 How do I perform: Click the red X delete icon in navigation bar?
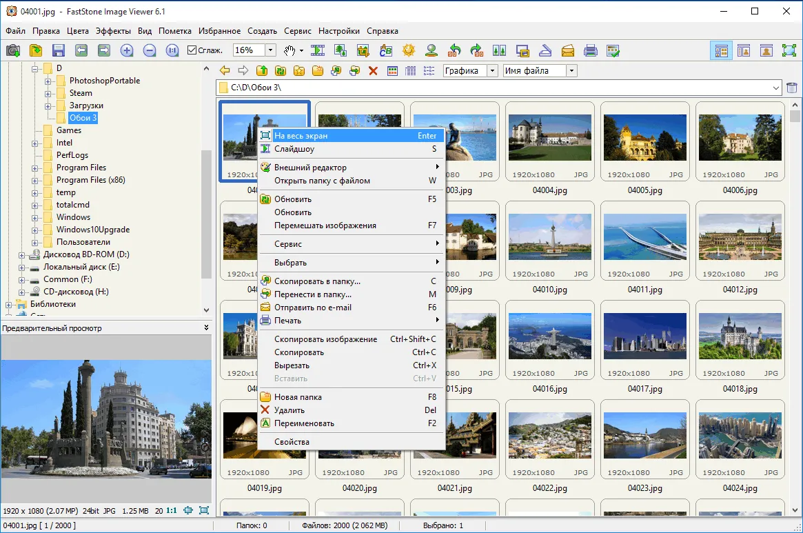(374, 71)
